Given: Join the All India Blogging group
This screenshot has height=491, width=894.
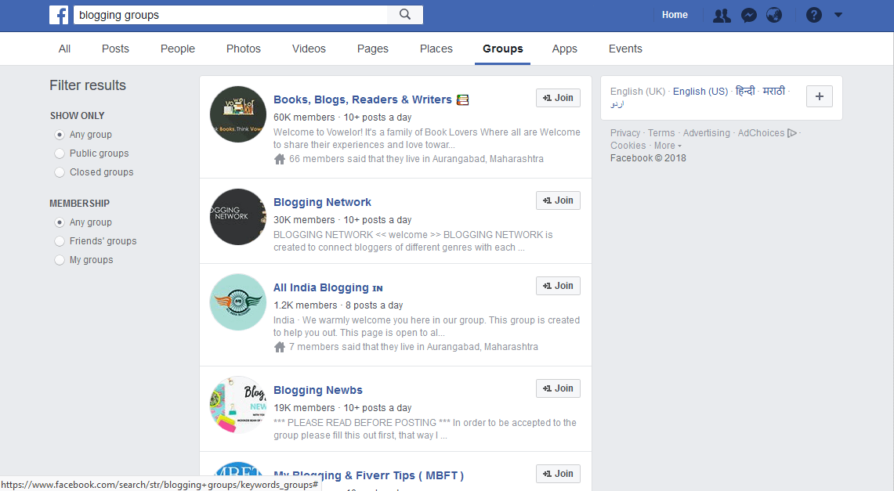Looking at the screenshot, I should tap(558, 286).
